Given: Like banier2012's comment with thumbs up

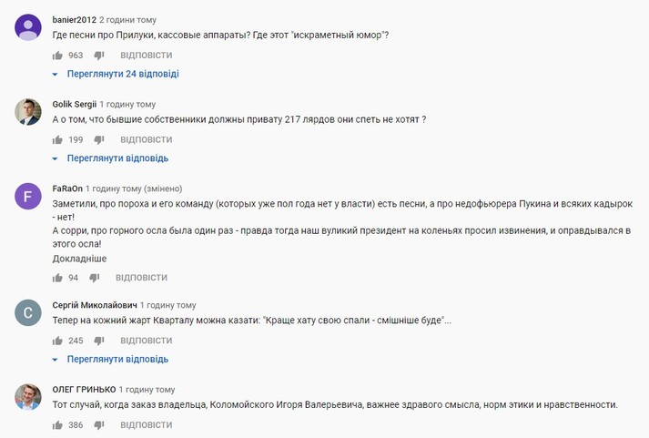Looking at the screenshot, I should (57, 56).
